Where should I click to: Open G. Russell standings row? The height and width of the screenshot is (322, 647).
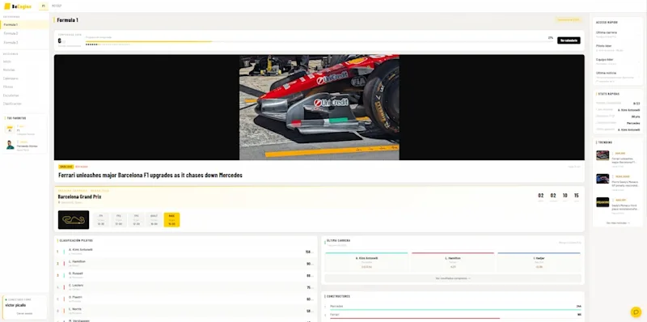click(x=186, y=275)
